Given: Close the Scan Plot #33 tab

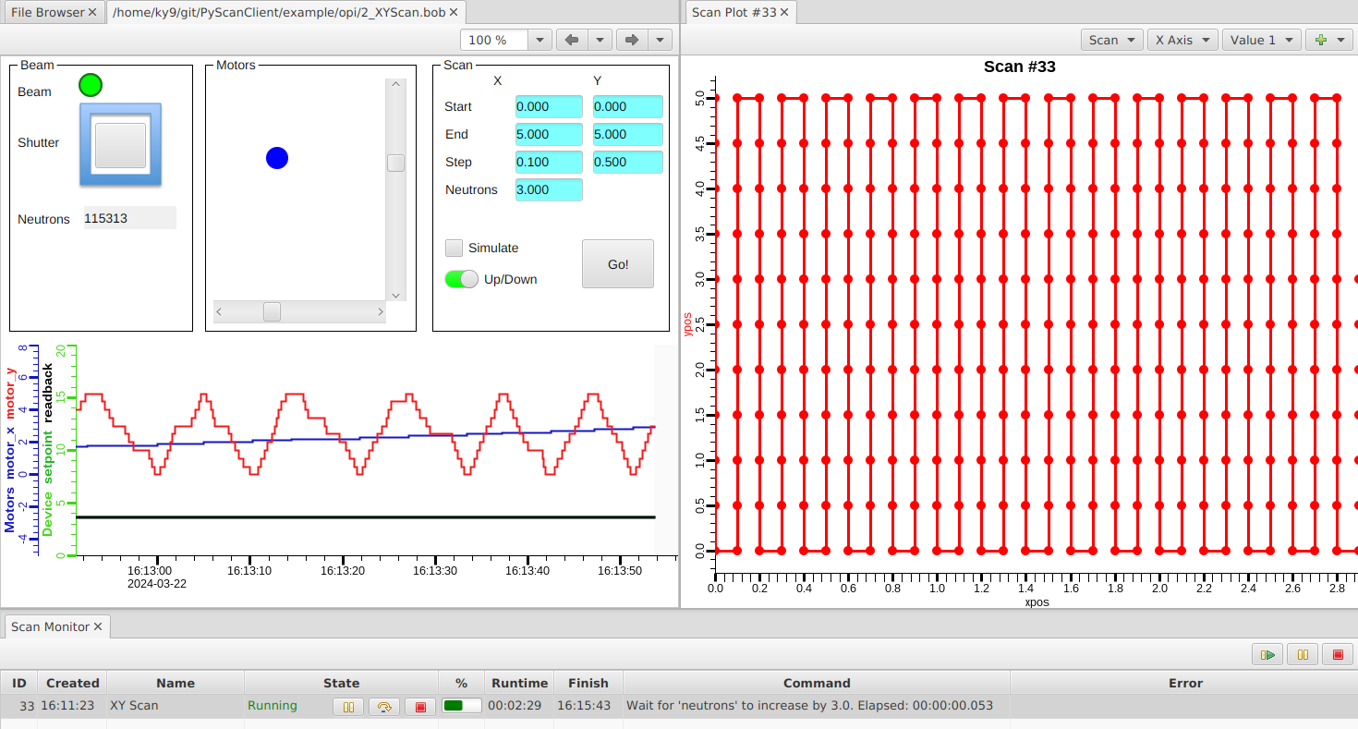Looking at the screenshot, I should 784,13.
